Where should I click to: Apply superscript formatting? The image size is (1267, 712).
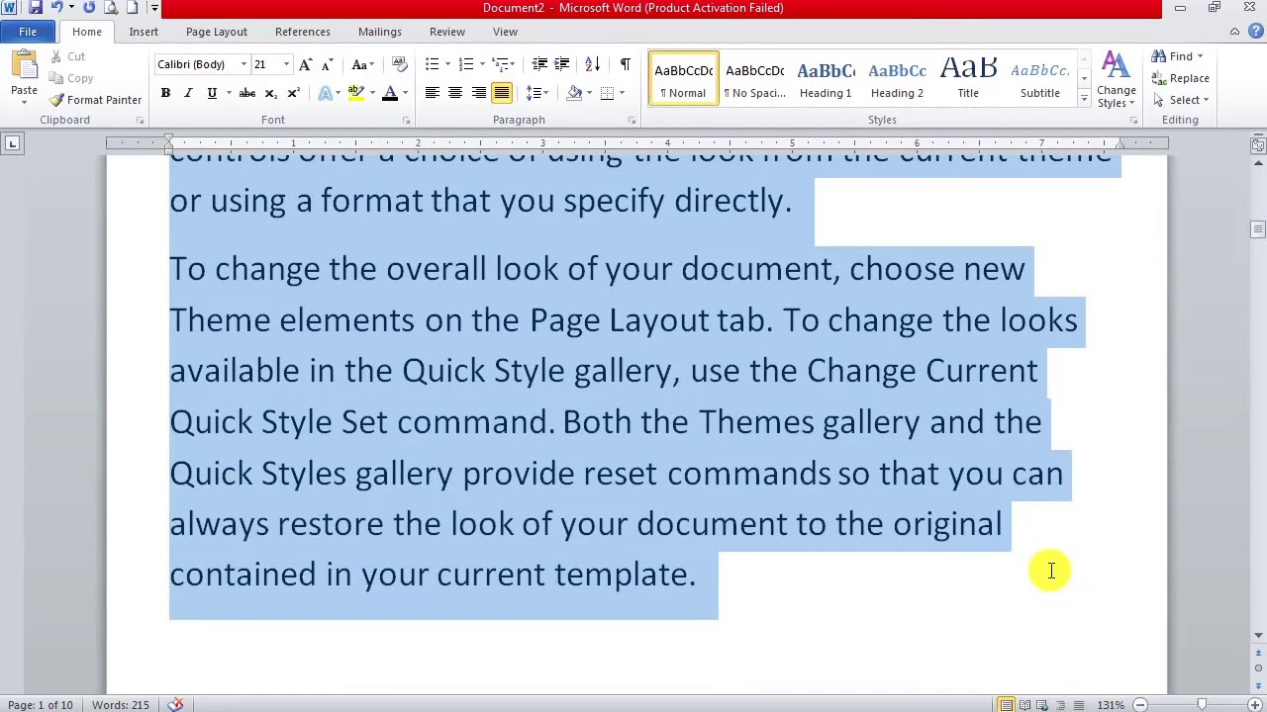tap(293, 93)
